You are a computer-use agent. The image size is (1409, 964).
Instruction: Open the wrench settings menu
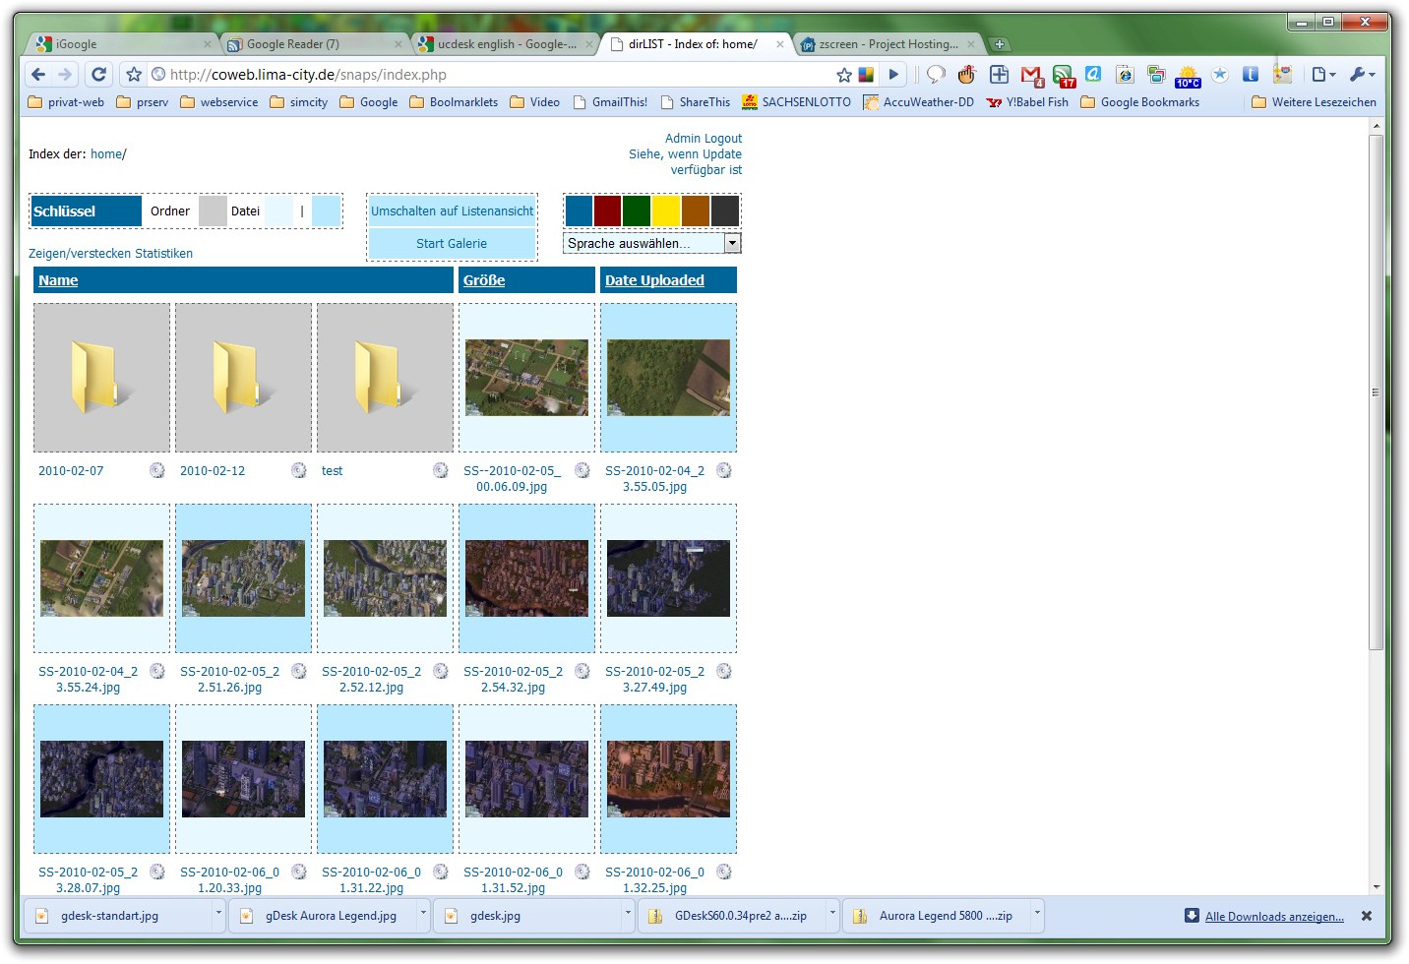pos(1362,74)
